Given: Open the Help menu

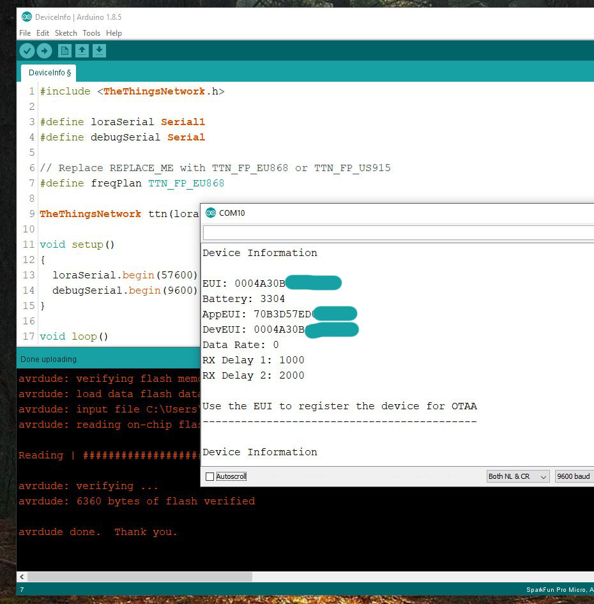Looking at the screenshot, I should [114, 33].
